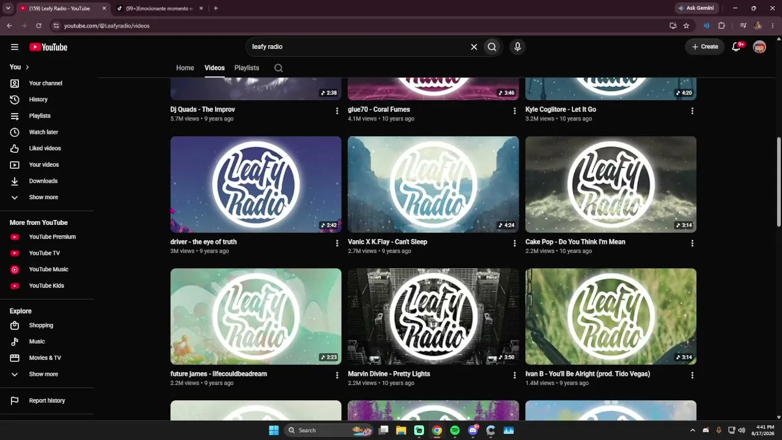
Task: Switch to the channel Playlists tab
Action: point(247,68)
